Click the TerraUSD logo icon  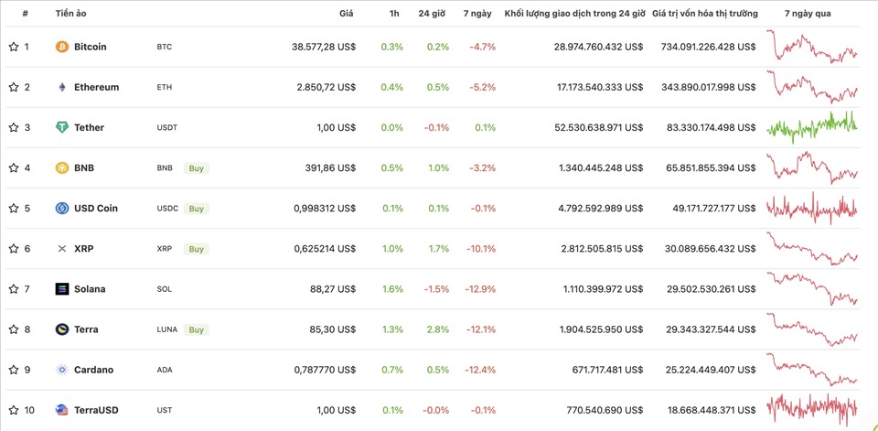pyautogui.click(x=62, y=410)
